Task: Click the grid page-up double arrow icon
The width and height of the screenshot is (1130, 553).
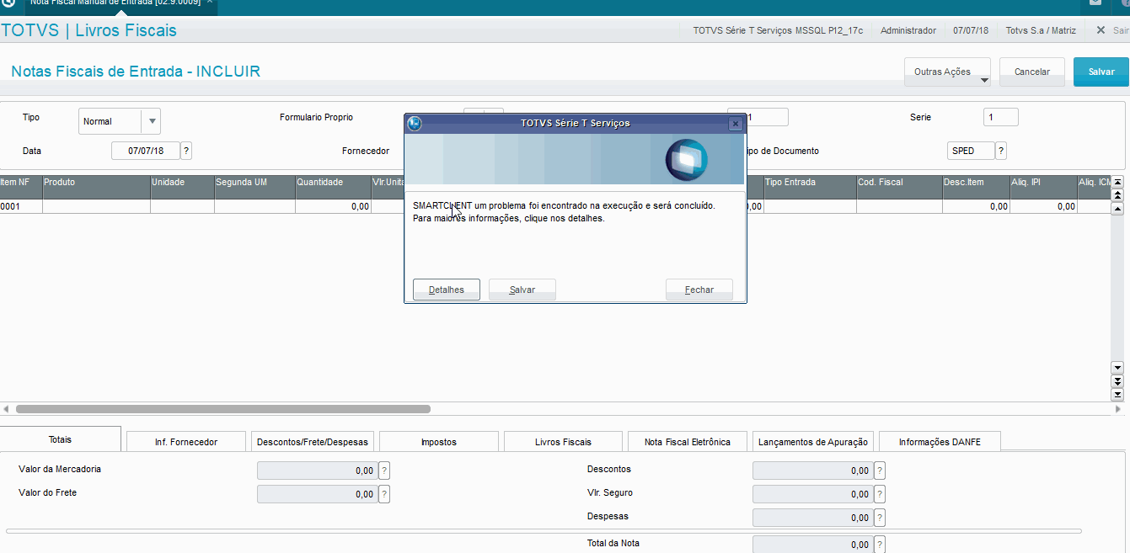Action: click(x=1117, y=195)
